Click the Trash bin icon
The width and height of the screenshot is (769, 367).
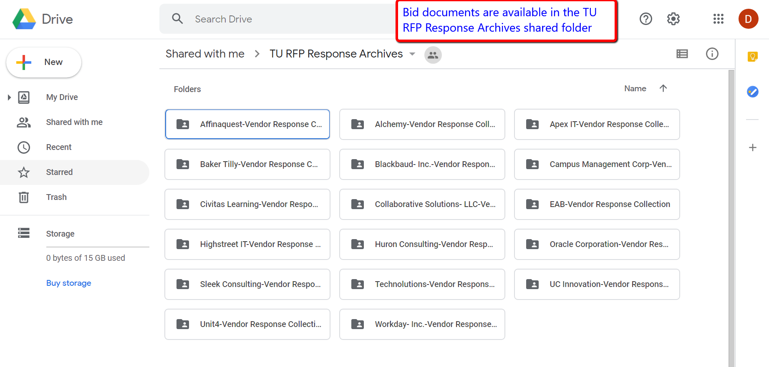pos(24,197)
